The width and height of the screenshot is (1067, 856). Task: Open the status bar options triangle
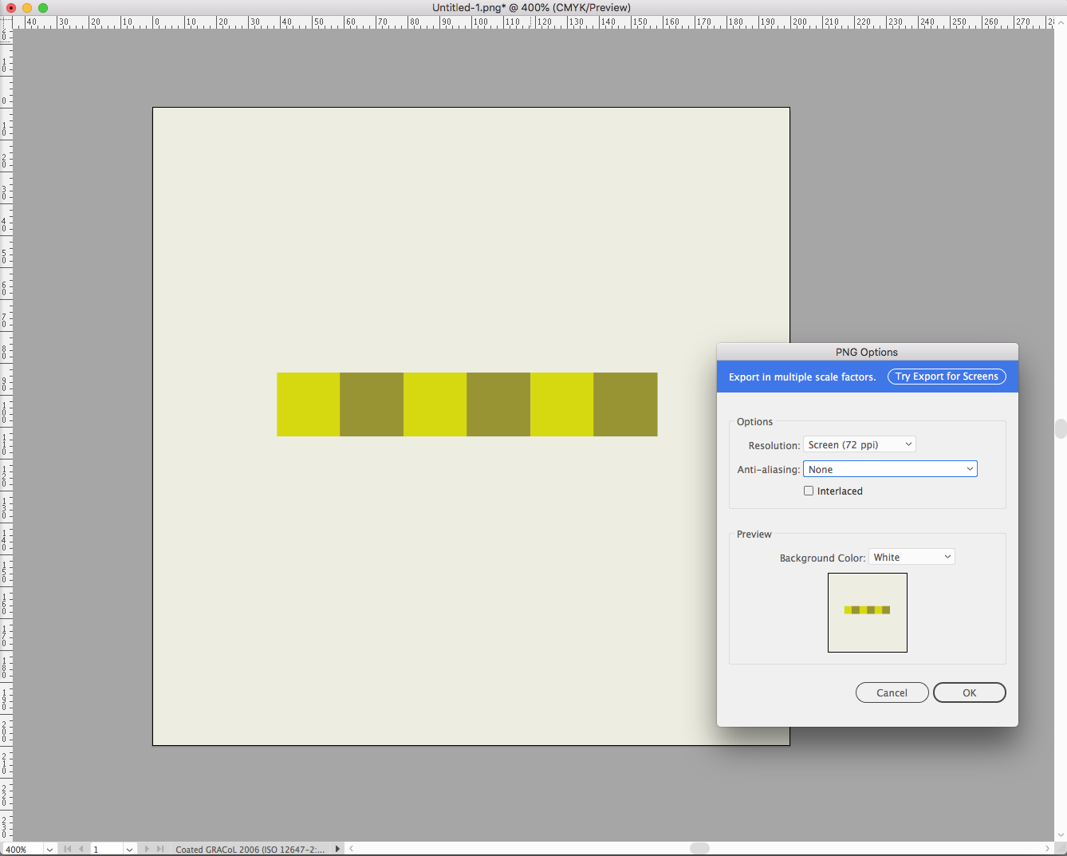click(x=338, y=849)
